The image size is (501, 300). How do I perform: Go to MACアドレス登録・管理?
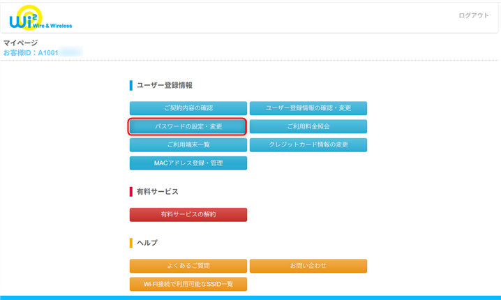point(188,163)
